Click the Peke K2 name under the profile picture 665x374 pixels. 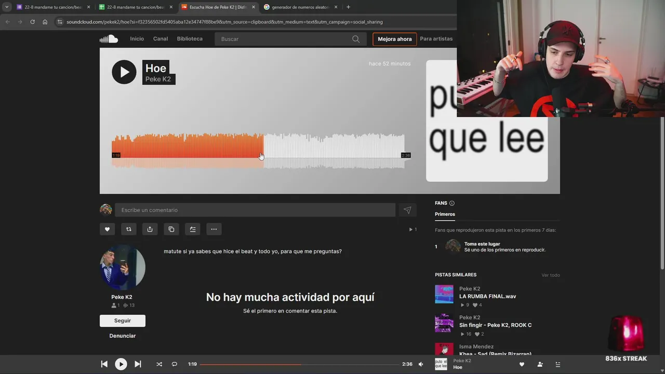coord(122,297)
